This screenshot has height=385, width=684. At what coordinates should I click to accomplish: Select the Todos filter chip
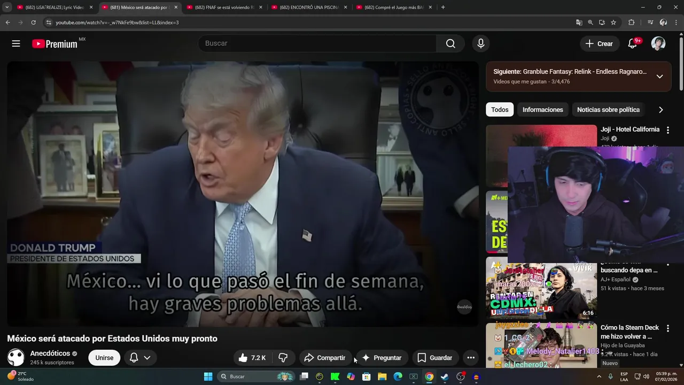pyautogui.click(x=500, y=110)
